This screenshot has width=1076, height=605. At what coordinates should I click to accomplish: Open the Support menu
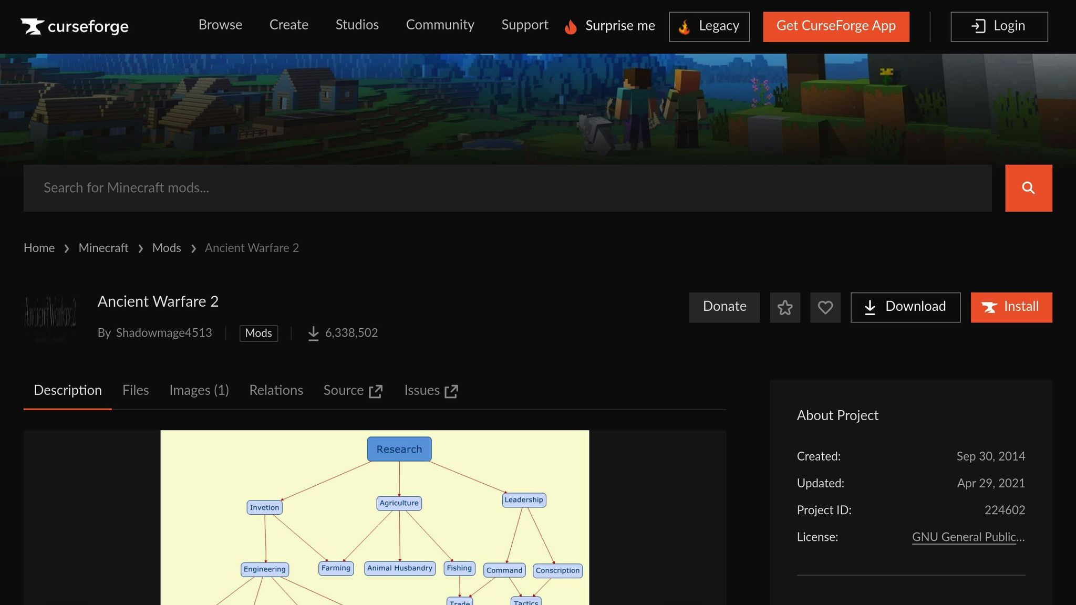[525, 25]
